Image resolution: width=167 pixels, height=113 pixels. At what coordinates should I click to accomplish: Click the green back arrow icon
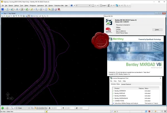3,108
